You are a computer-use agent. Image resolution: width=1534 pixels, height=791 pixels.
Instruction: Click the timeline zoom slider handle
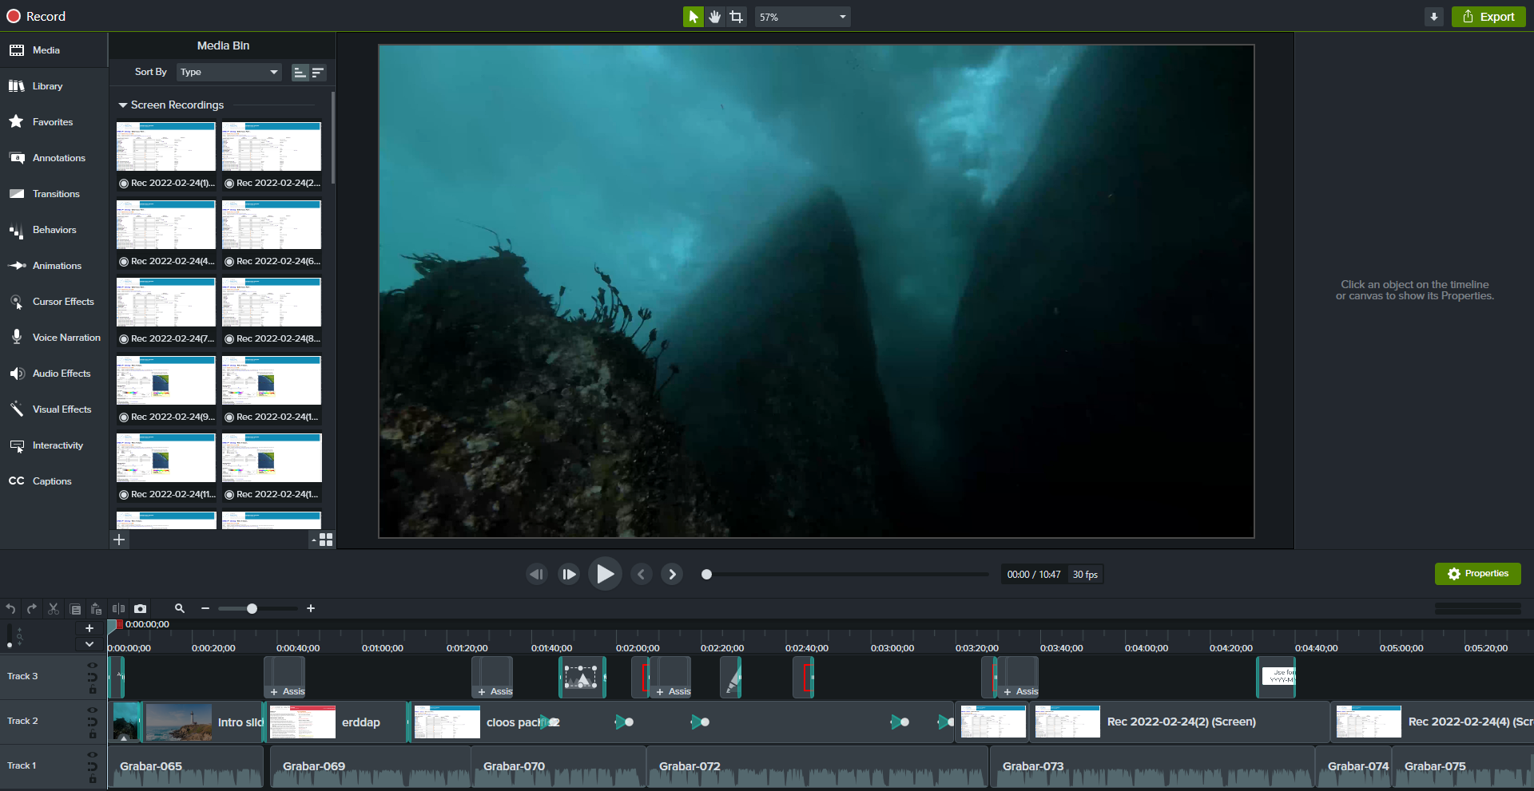click(x=252, y=609)
